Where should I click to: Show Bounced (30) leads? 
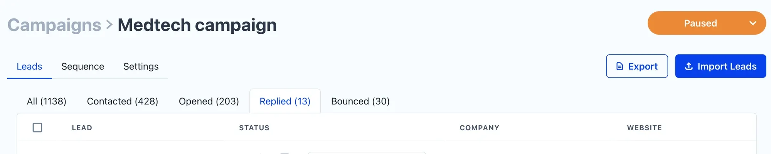(x=360, y=101)
